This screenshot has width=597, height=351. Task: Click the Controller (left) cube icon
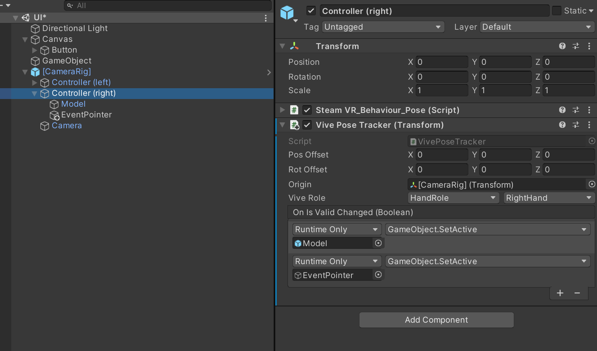[x=45, y=82]
